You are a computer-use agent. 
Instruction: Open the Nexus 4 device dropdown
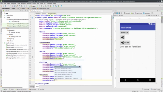(127, 13)
